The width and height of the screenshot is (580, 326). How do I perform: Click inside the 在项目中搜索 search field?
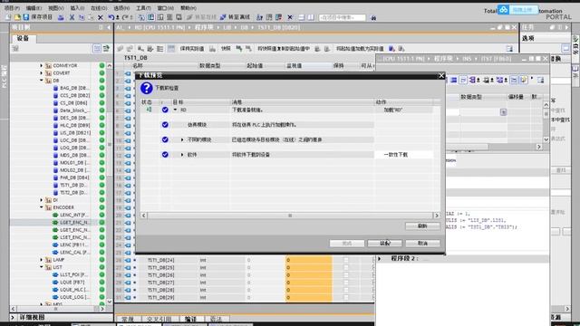[343, 17]
